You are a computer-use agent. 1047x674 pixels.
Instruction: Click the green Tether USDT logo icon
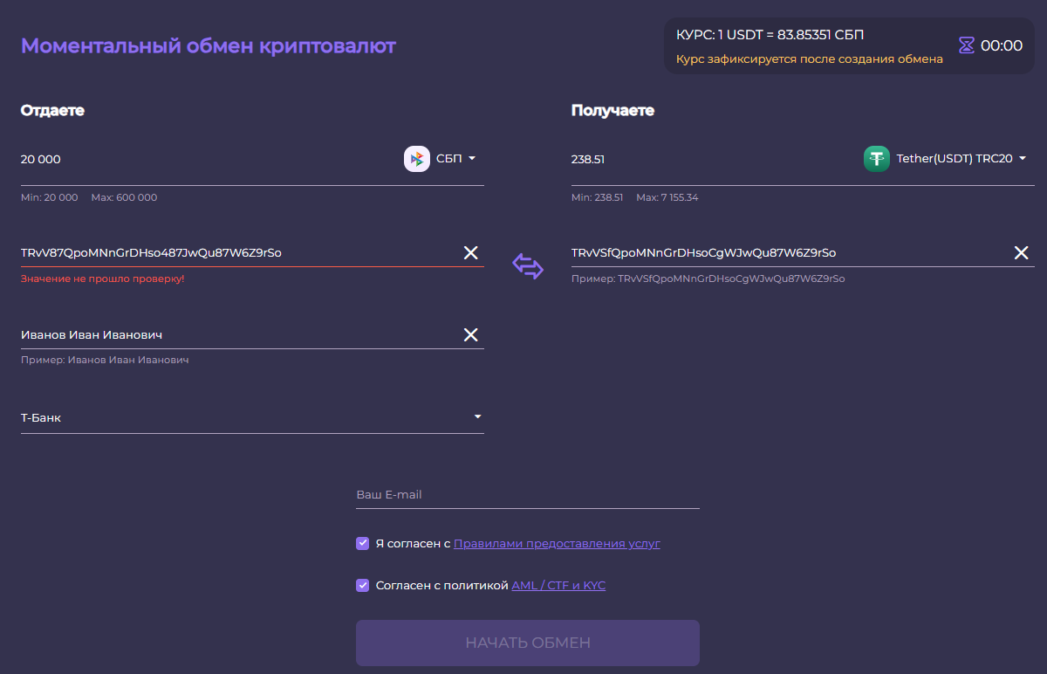coord(877,159)
